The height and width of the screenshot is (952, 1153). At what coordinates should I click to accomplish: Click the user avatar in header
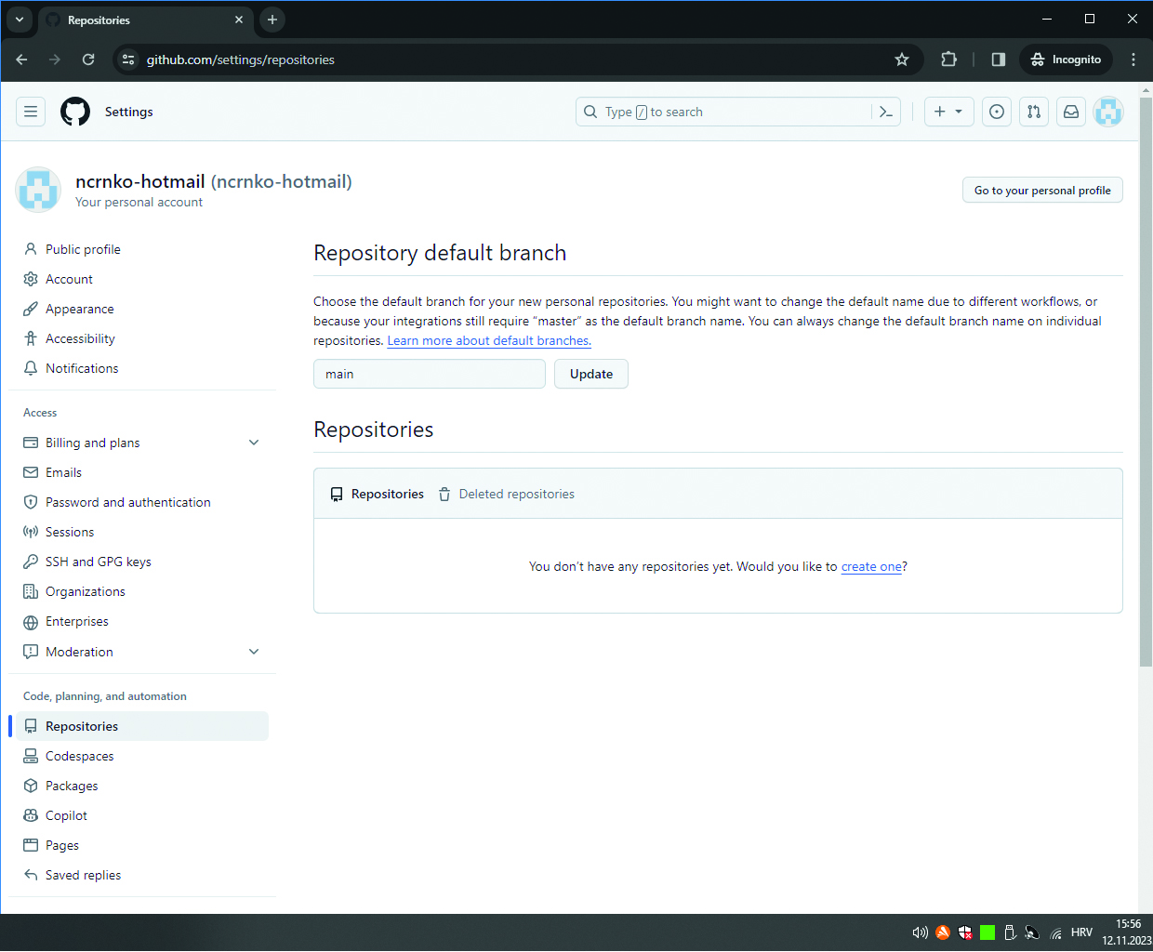(x=1108, y=112)
